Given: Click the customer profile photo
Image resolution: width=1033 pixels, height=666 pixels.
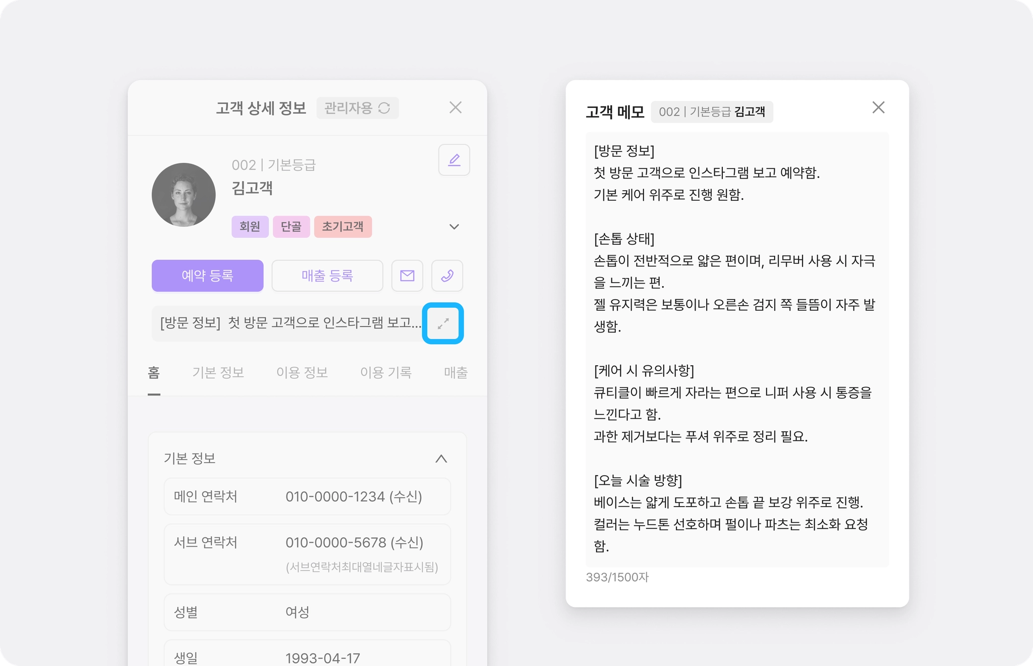Looking at the screenshot, I should click(x=184, y=195).
